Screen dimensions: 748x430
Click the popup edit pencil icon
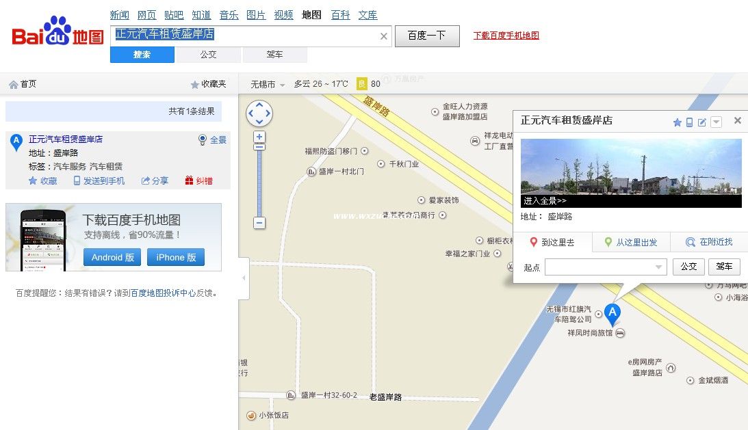click(x=701, y=122)
